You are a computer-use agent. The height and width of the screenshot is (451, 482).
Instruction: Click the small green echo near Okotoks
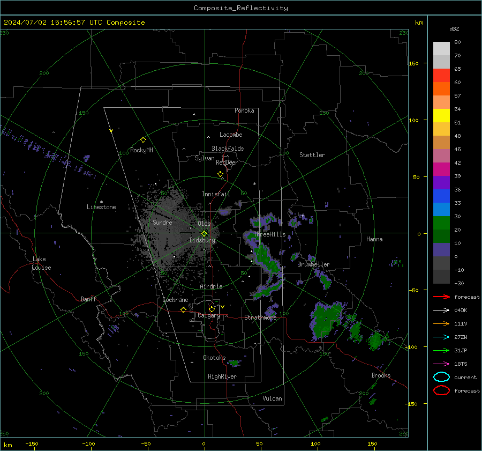pos(234,363)
